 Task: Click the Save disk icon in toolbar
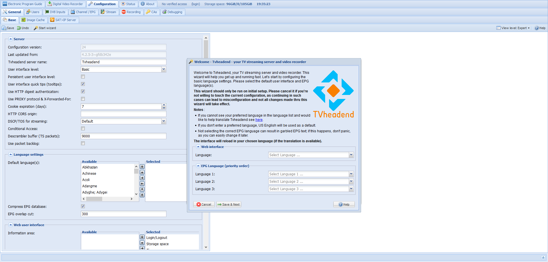point(4,28)
